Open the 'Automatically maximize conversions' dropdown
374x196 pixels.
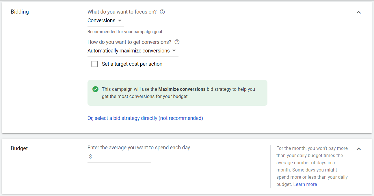[x=133, y=51]
